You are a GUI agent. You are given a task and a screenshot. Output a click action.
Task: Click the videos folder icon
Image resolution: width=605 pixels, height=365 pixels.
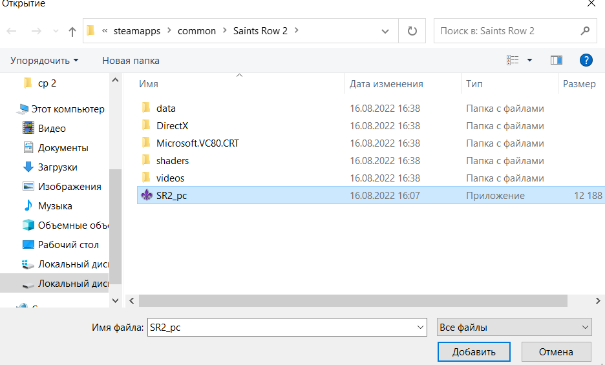point(146,177)
